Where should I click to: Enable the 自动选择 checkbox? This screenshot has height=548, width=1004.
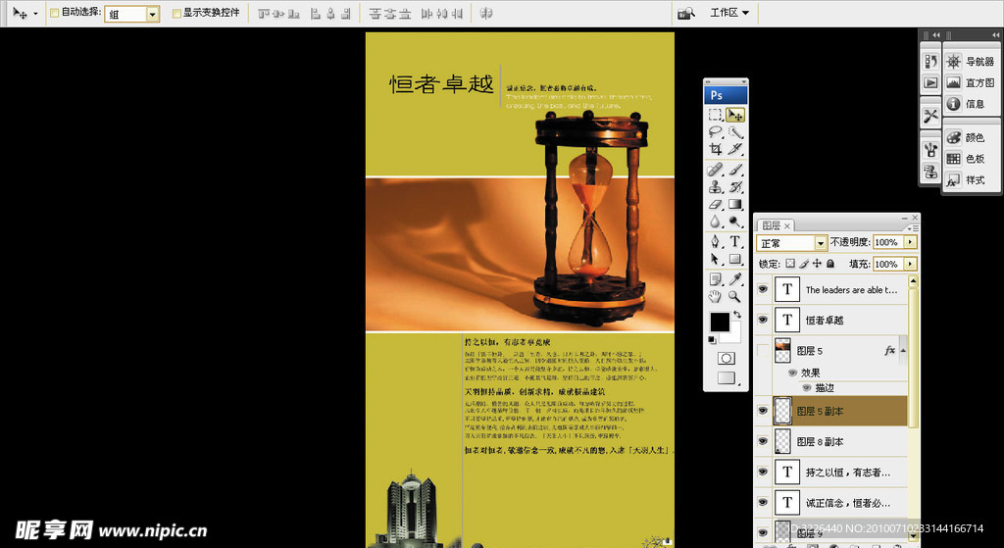click(54, 14)
